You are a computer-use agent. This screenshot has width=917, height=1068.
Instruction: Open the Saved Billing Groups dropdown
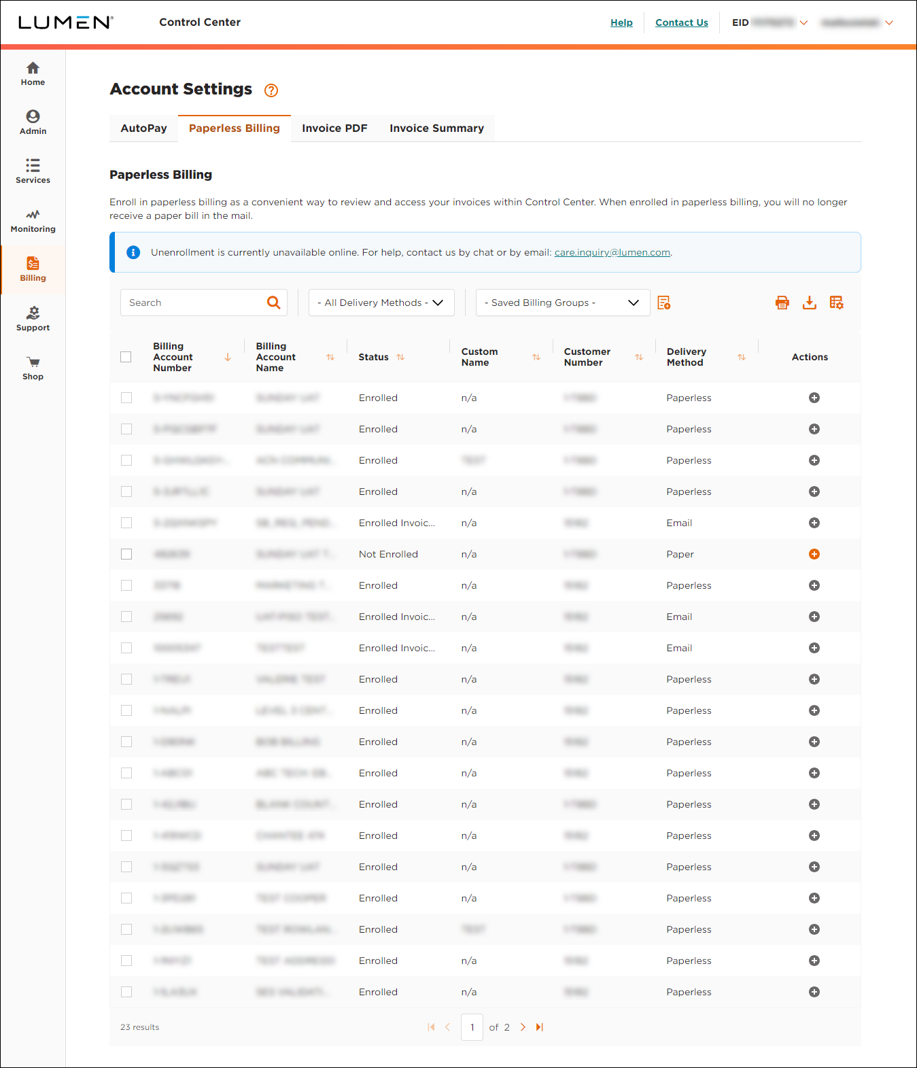(x=563, y=303)
